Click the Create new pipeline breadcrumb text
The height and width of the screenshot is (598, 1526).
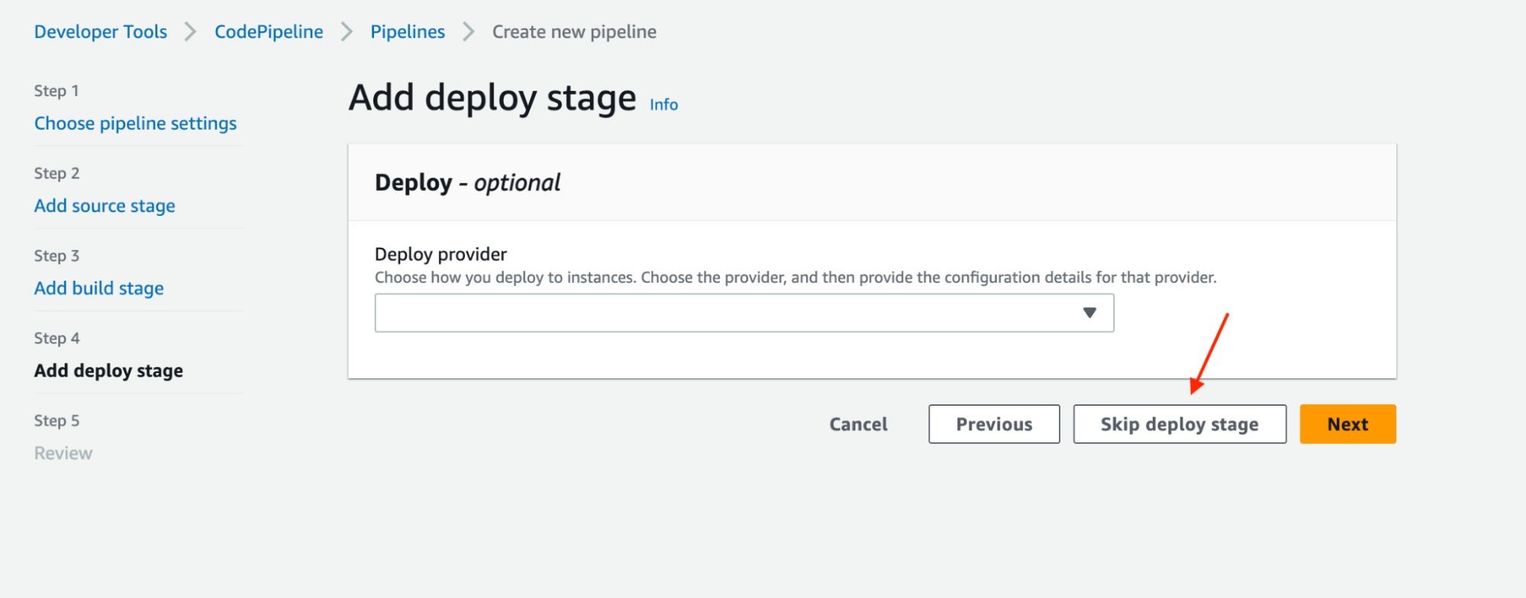[574, 32]
